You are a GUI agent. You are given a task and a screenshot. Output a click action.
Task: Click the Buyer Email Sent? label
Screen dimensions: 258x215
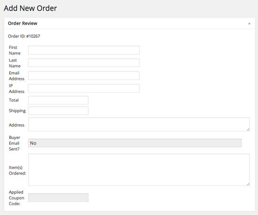pyautogui.click(x=15, y=143)
